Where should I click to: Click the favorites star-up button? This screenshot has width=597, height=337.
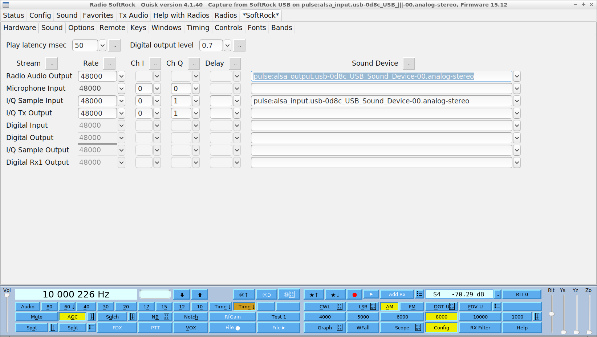click(x=314, y=295)
